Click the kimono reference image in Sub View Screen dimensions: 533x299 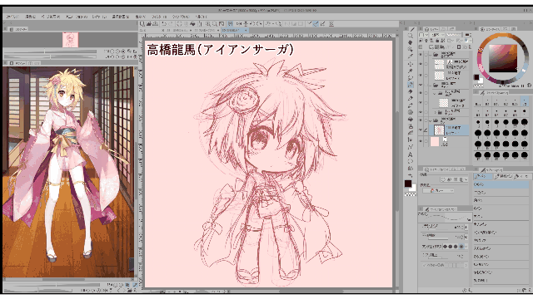point(68,172)
